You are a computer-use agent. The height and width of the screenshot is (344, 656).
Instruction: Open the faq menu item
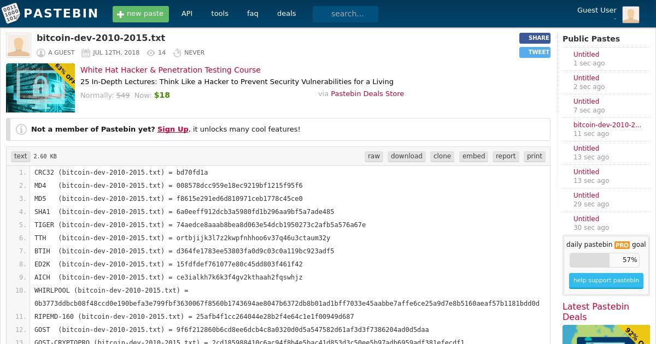coord(253,14)
